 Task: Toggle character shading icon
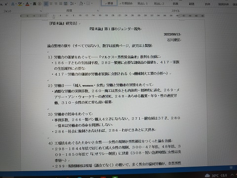[x=35, y=4]
